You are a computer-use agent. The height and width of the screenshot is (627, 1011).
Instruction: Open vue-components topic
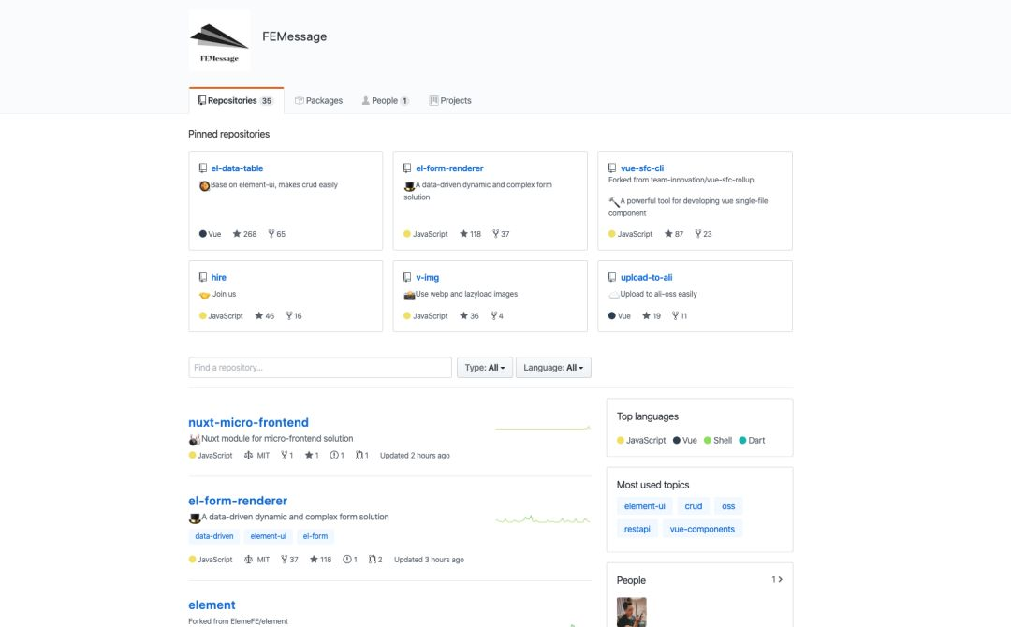pos(702,529)
